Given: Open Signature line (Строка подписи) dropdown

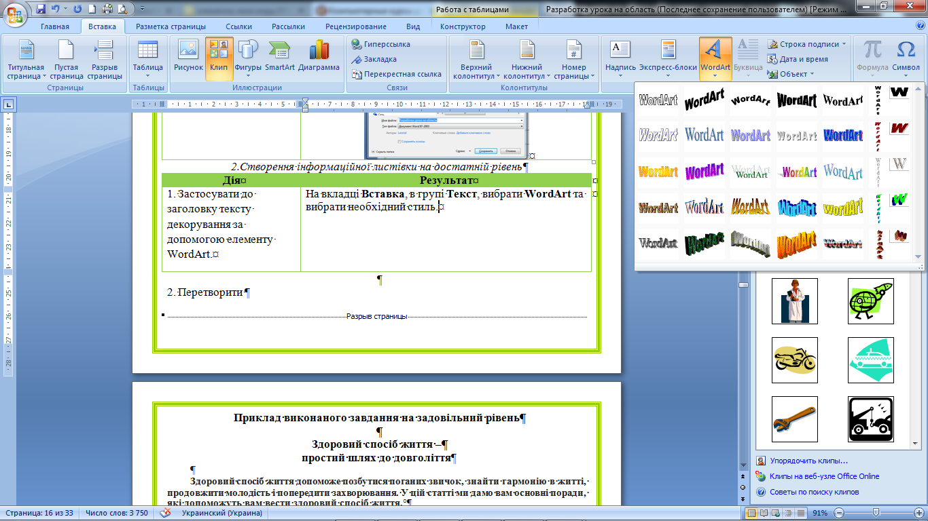Looking at the screenshot, I should 807,44.
